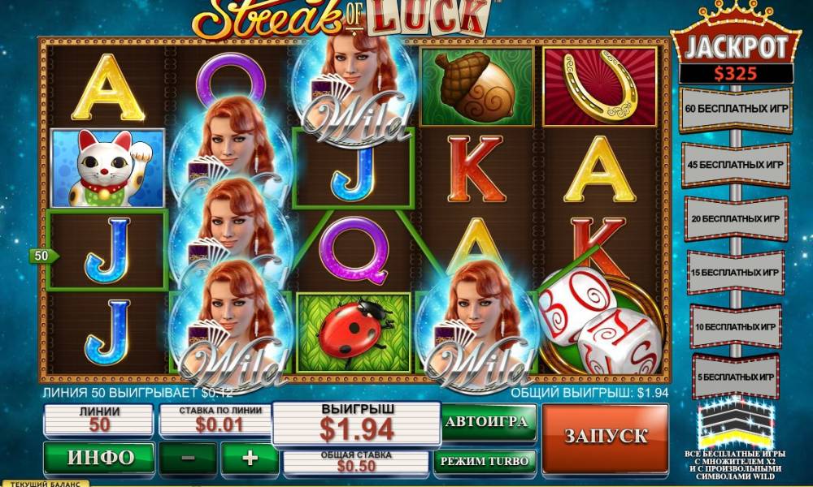Click the orange K in the fourth reel
This screenshot has width=813, height=487.
[476, 169]
